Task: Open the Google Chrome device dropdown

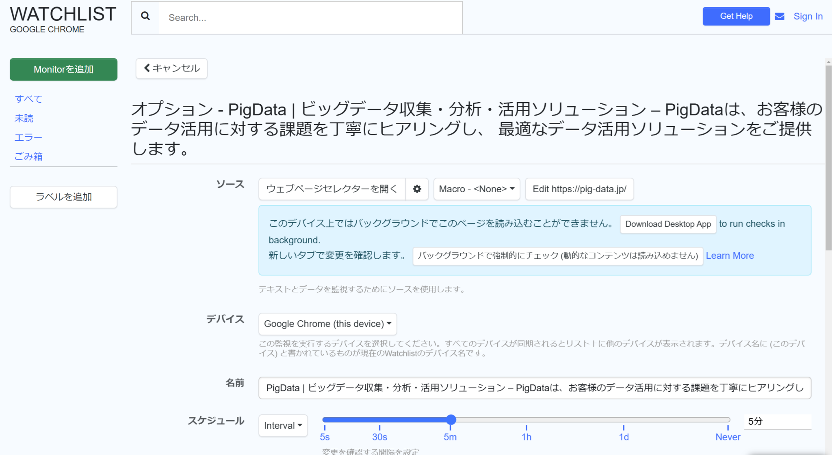Action: click(327, 324)
